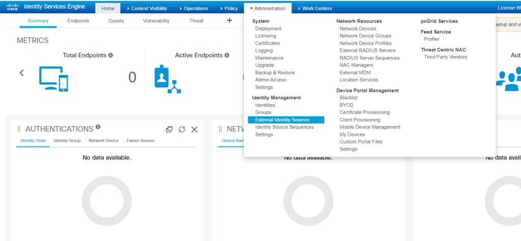Select Failure Reason tab in Authentications
The width and height of the screenshot is (521, 241).
click(140, 141)
